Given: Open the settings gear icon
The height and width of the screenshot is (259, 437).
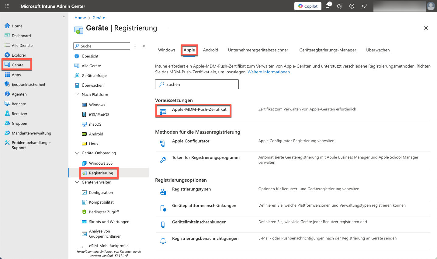Looking at the screenshot, I should click(340, 6).
